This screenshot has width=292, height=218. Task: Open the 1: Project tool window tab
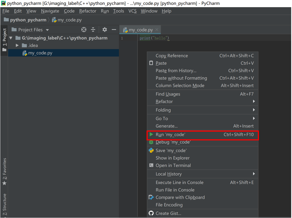(x=4, y=40)
